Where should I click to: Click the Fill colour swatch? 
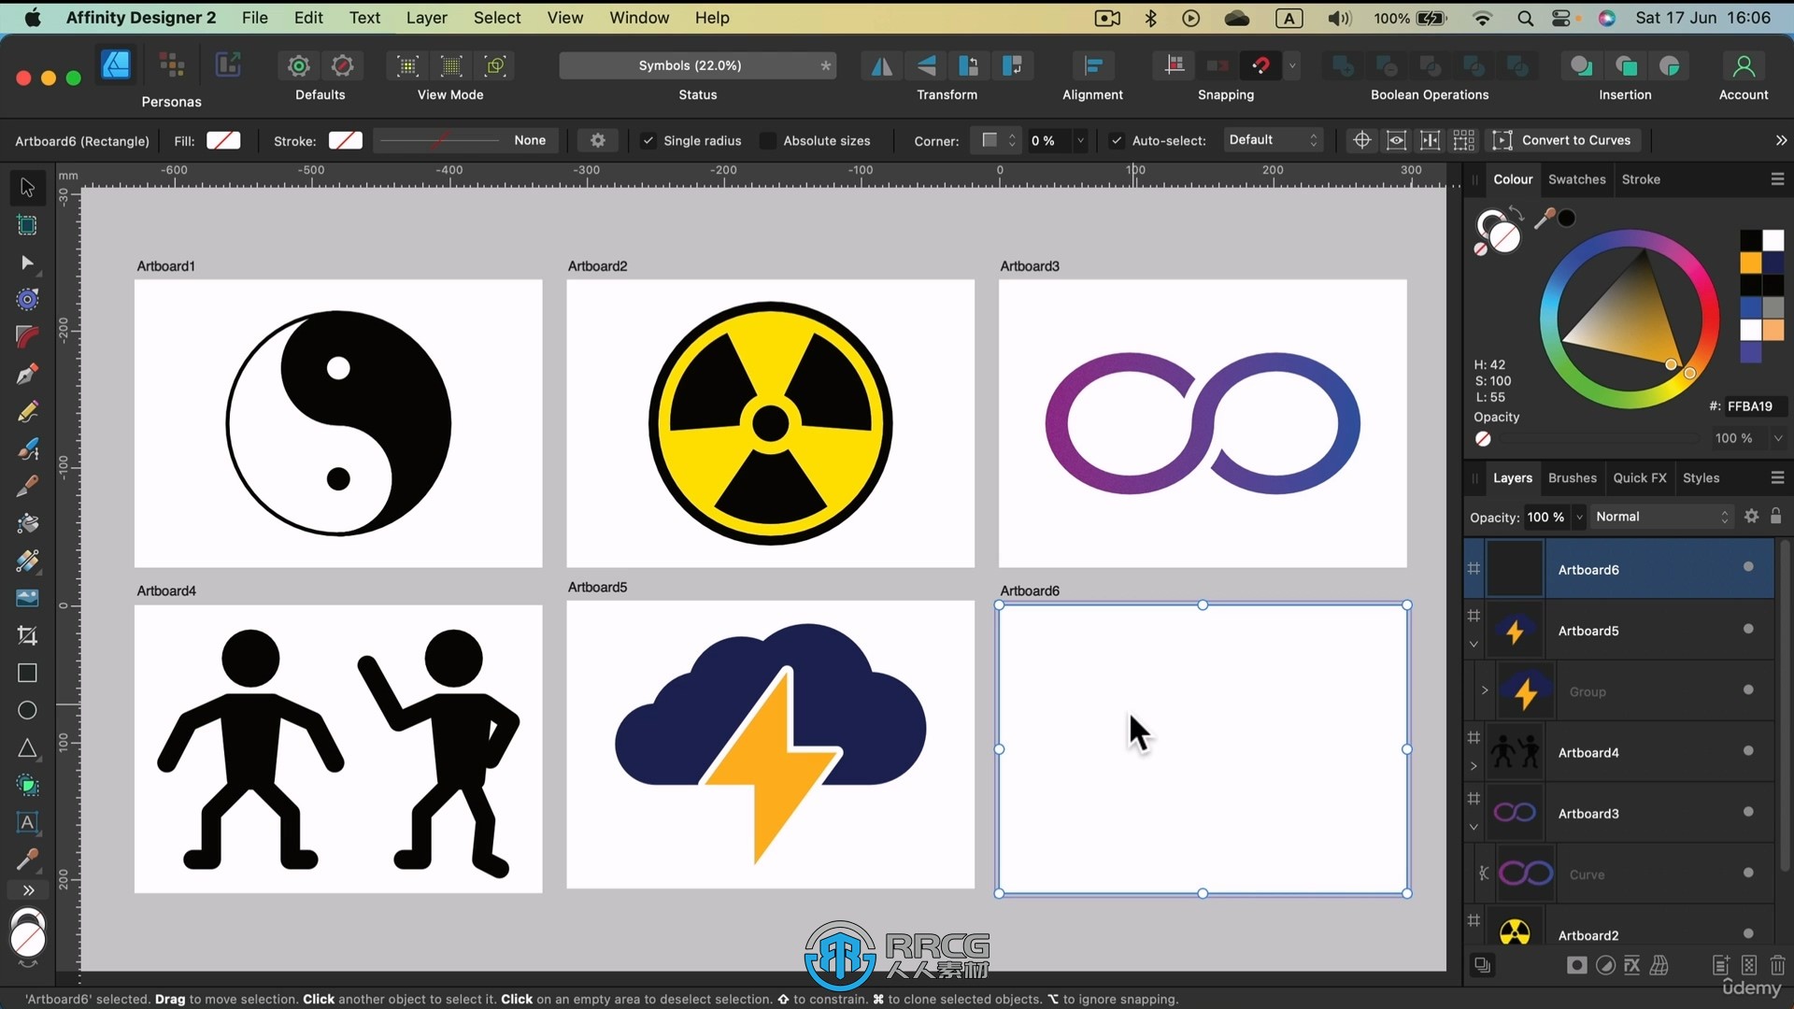(x=223, y=140)
